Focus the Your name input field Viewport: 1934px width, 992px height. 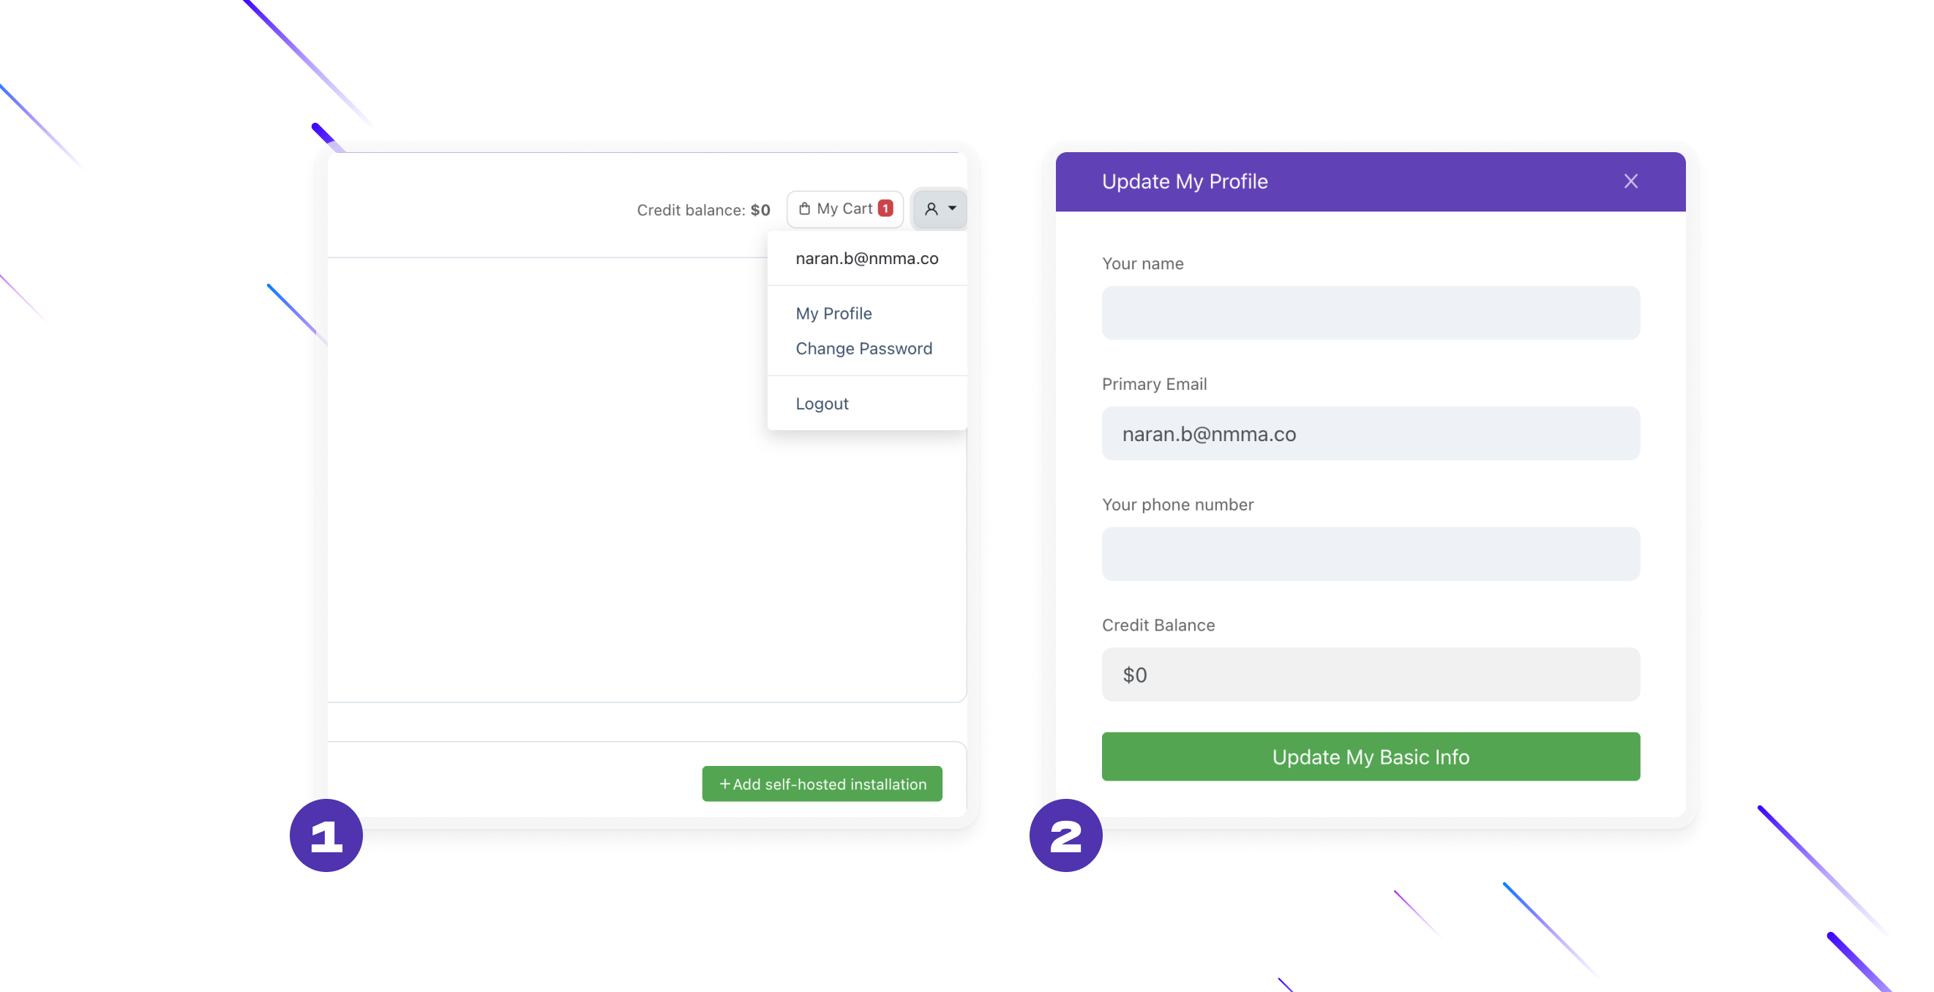click(1370, 313)
